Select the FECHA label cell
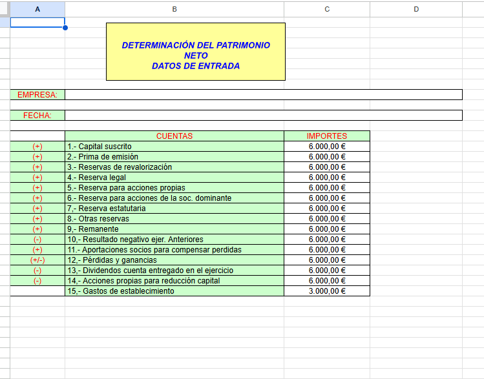The width and height of the screenshot is (484, 379). [x=37, y=116]
